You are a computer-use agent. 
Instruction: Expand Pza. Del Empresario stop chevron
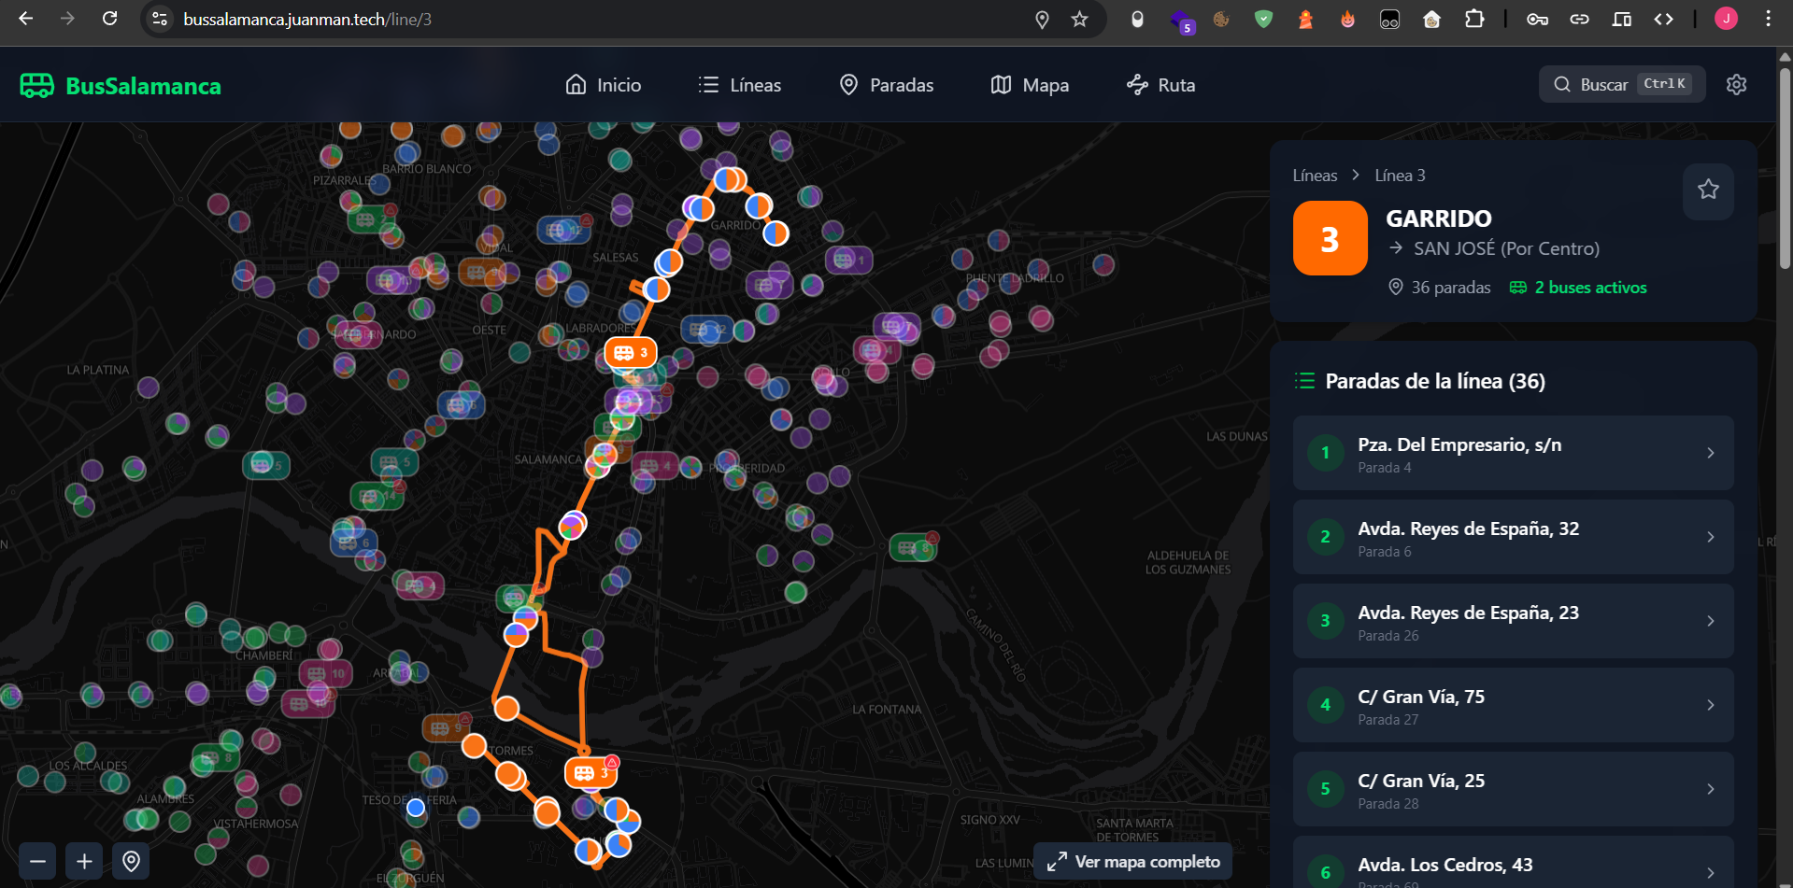1710,453
